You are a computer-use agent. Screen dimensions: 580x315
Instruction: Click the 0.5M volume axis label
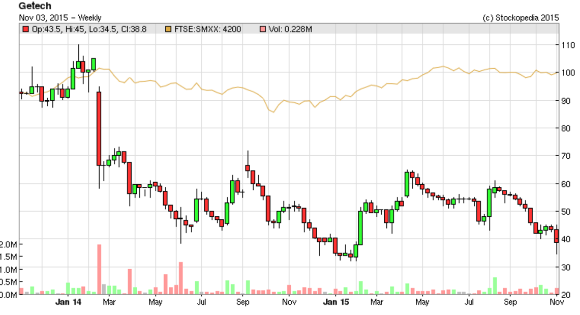pos(9,282)
